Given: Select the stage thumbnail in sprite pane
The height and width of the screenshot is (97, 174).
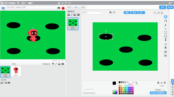Looking at the screenshot, I should point(5,72).
